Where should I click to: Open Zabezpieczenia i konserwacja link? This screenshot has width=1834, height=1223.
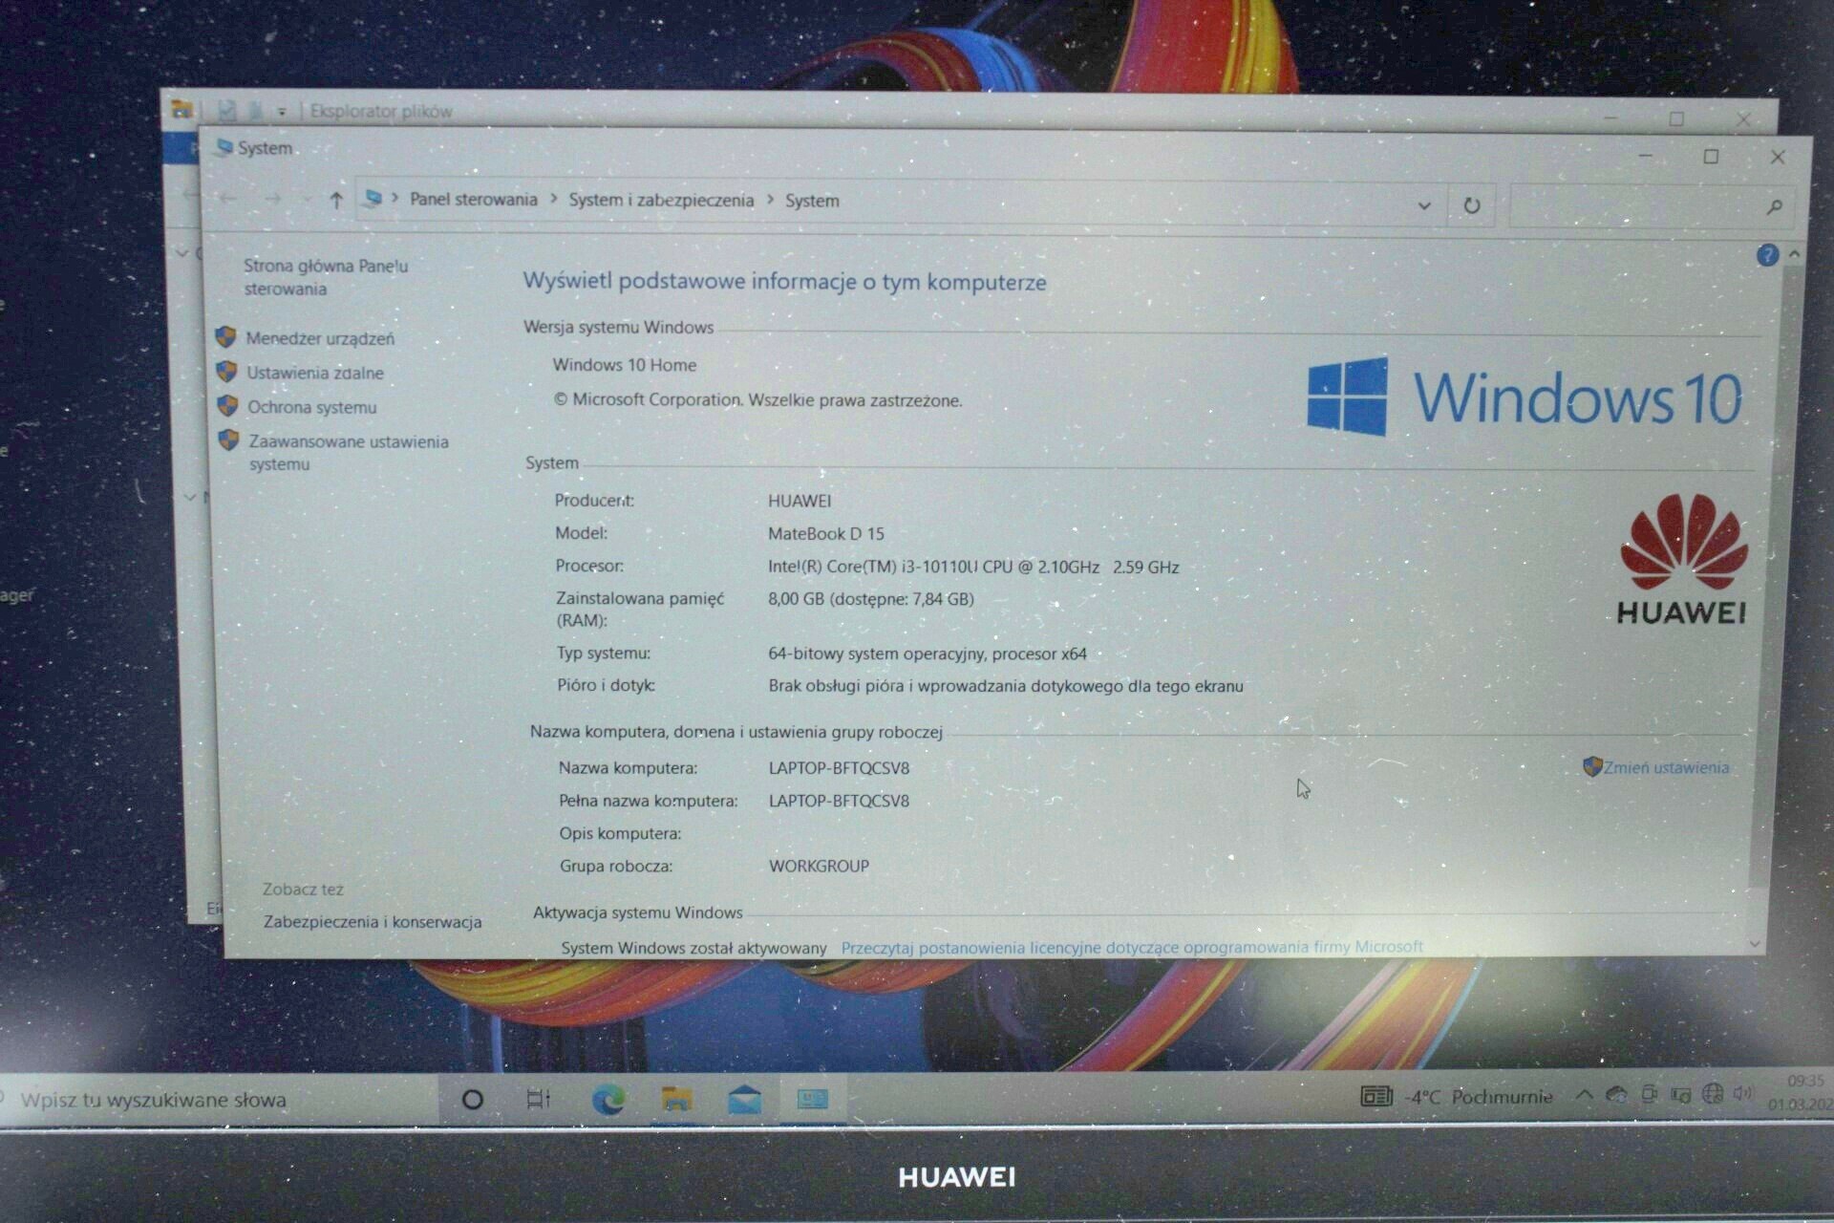(x=373, y=922)
